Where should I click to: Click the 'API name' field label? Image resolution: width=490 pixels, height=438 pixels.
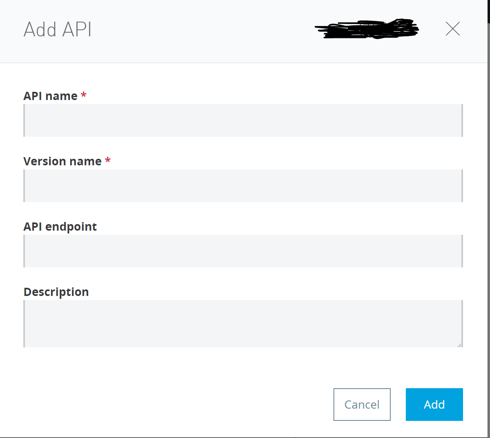coord(50,96)
